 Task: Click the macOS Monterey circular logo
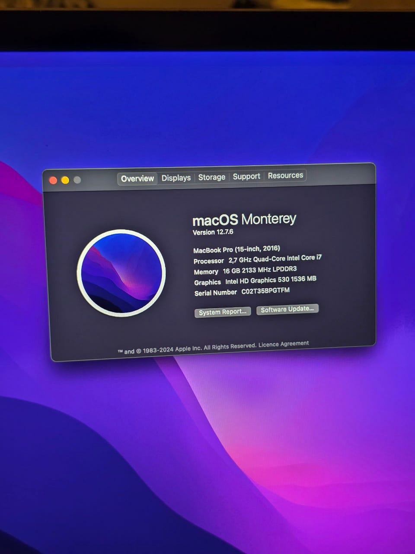point(121,273)
